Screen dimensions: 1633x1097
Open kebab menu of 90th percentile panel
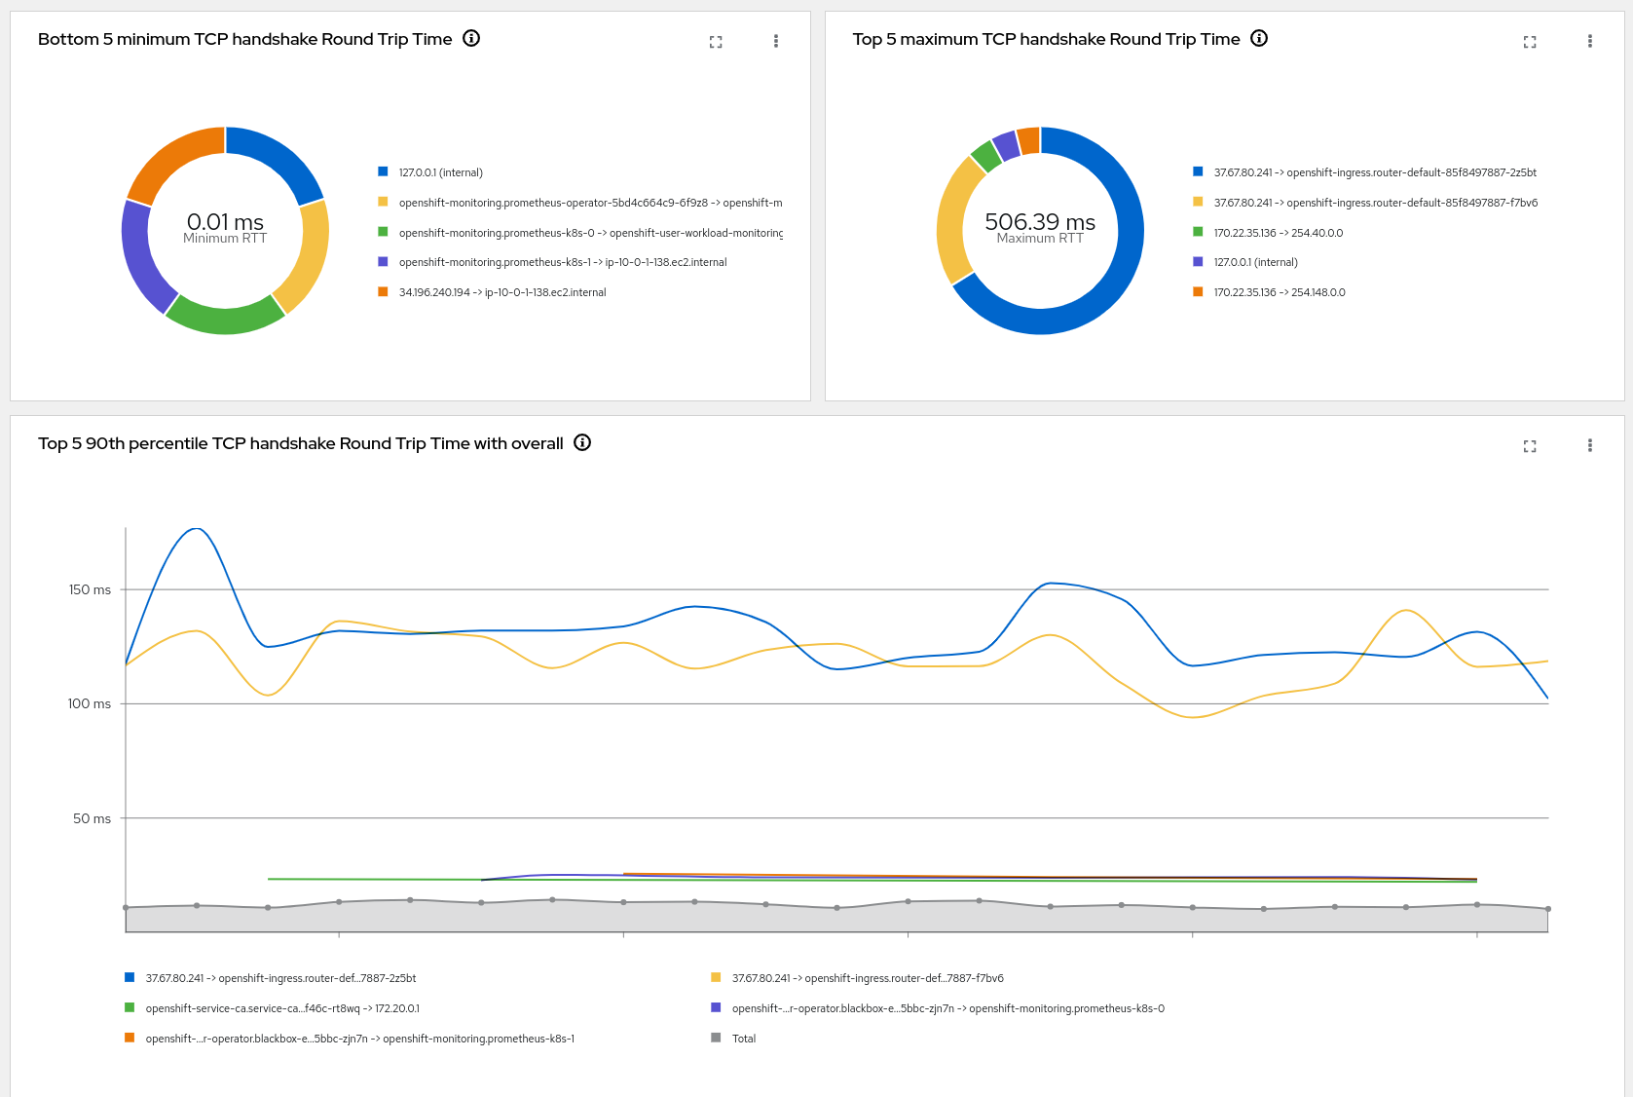[x=1590, y=445]
